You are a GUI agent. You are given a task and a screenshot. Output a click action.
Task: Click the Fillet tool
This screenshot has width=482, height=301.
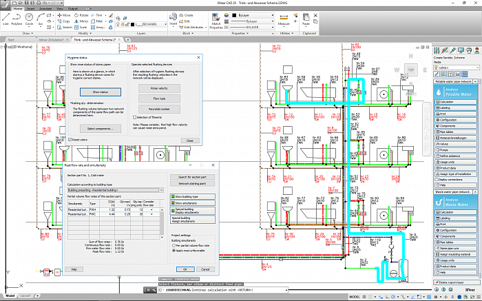click(97, 21)
